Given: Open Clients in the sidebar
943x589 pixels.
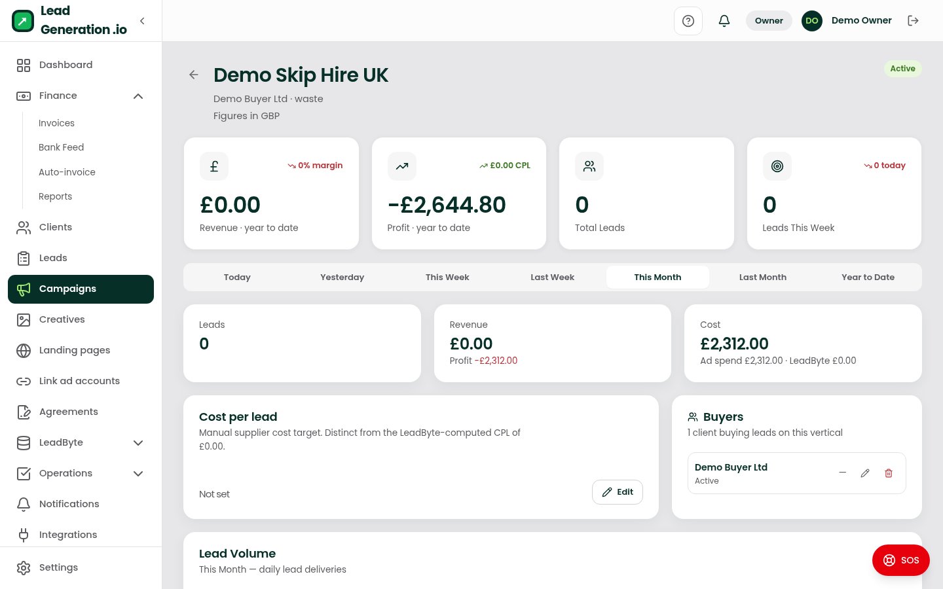Looking at the screenshot, I should pyautogui.click(x=81, y=227).
